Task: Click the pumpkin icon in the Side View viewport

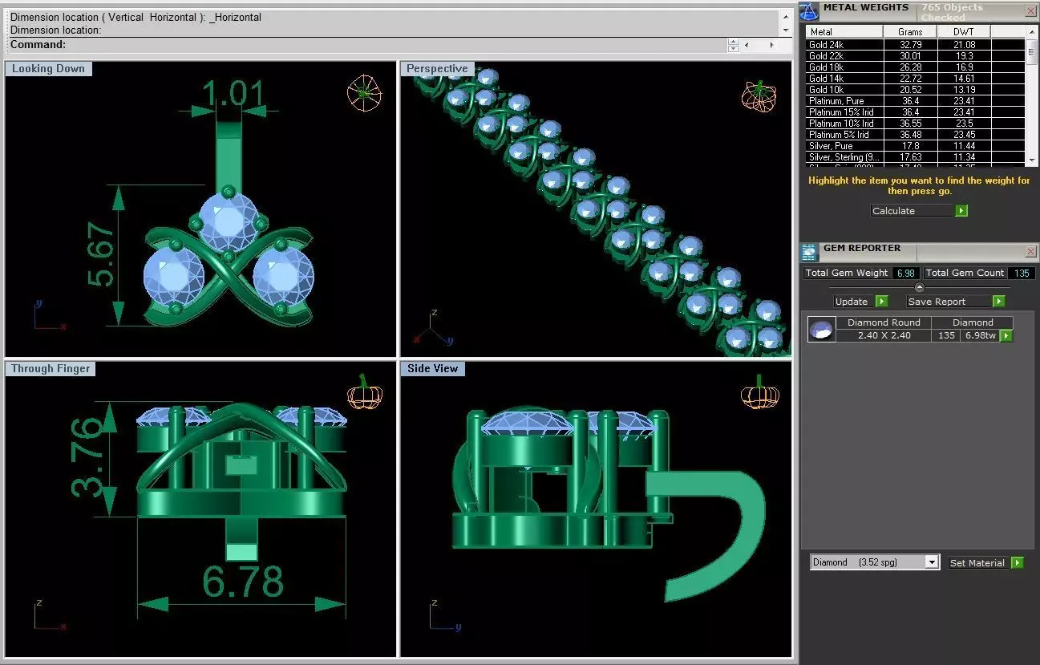Action: 759,393
